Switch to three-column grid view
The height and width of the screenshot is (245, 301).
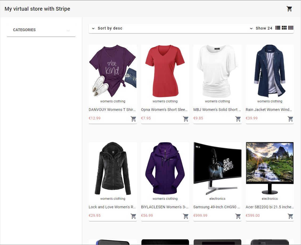pyautogui.click(x=284, y=28)
